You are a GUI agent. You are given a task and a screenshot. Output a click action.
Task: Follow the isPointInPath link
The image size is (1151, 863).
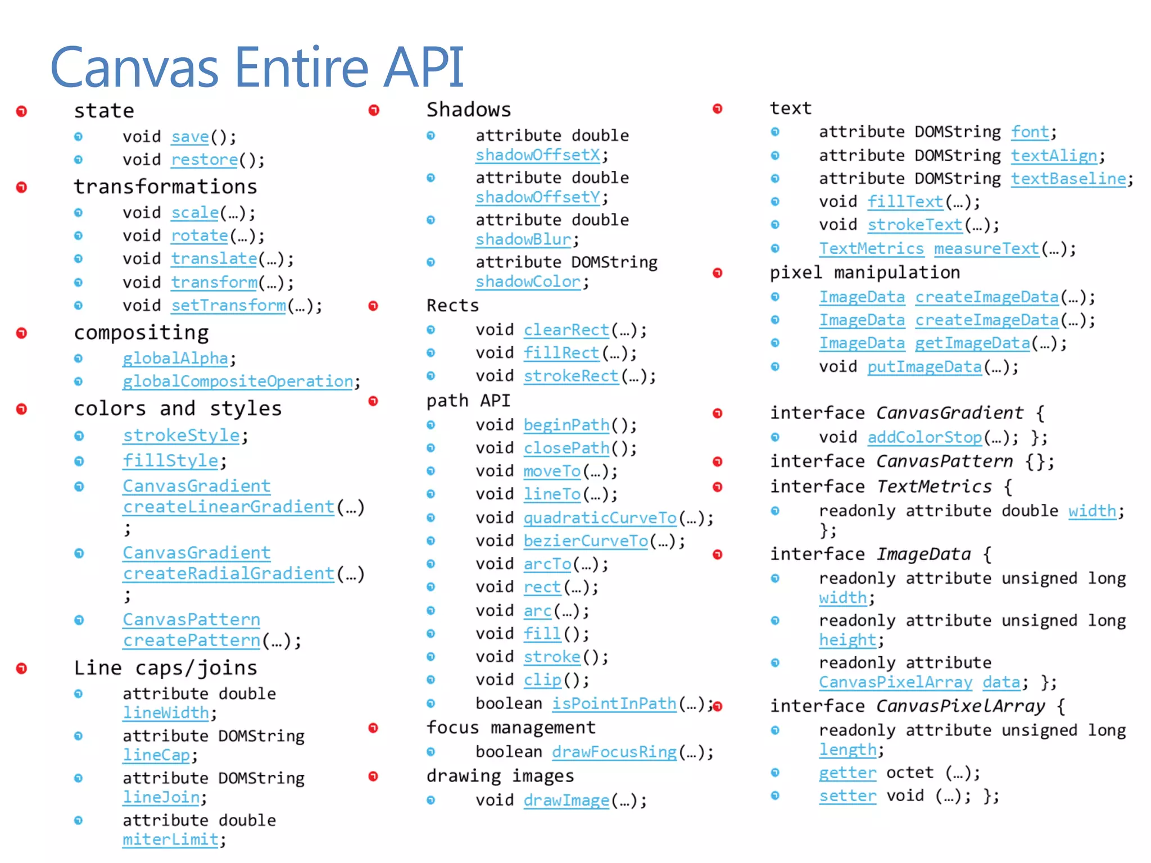pos(614,703)
